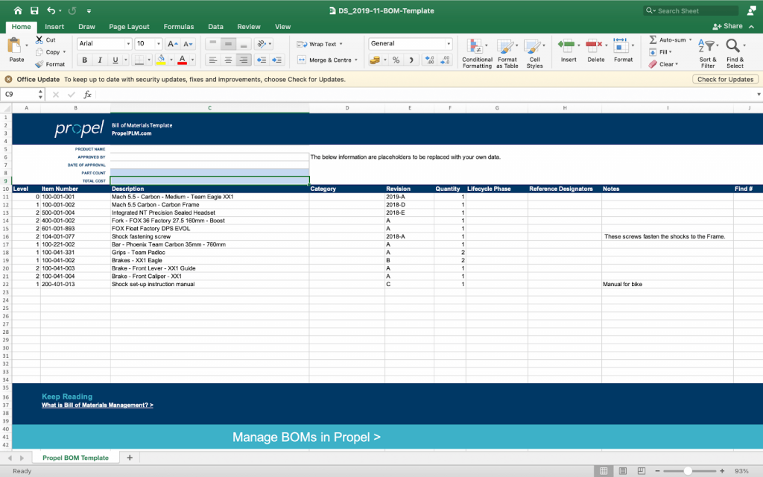The image size is (763, 477).
Task: Increase decimal places
Action: [430, 60]
